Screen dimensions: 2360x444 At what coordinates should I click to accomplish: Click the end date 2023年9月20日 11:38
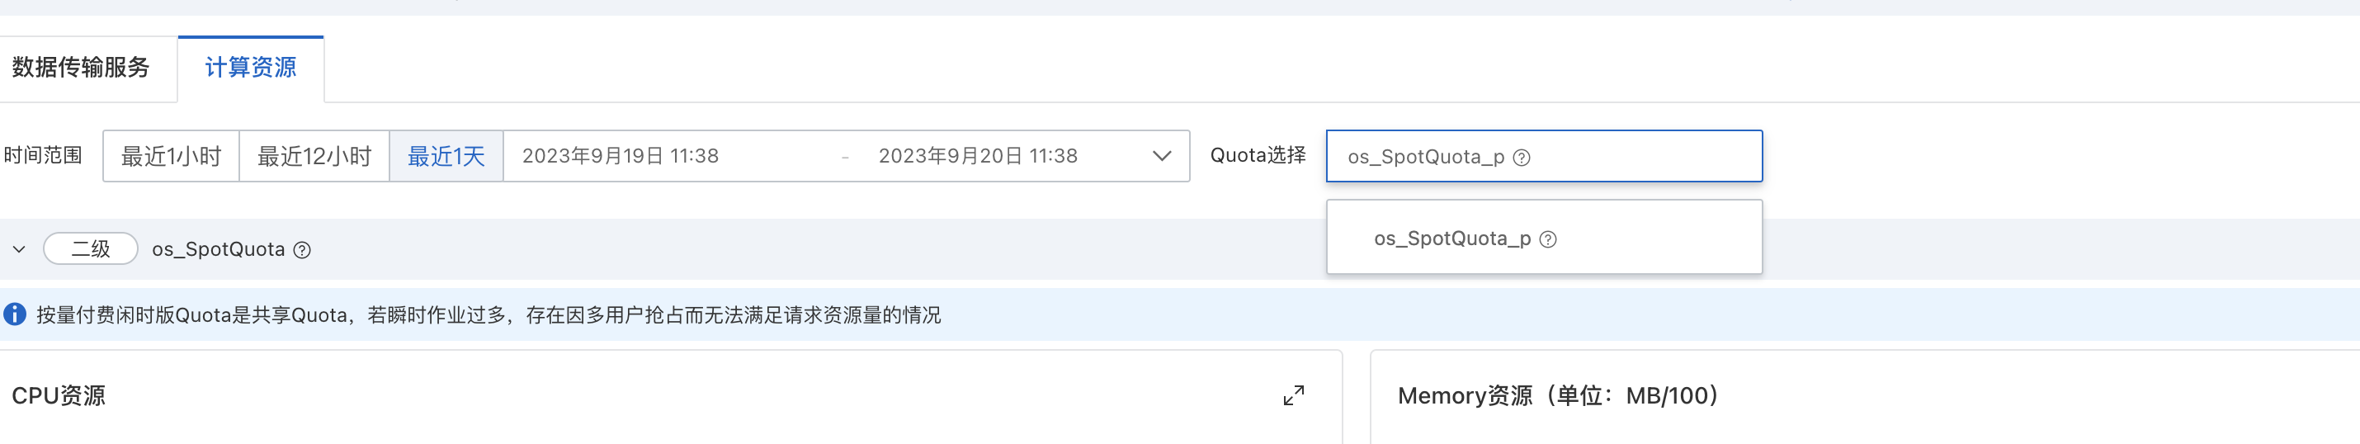[x=978, y=156]
